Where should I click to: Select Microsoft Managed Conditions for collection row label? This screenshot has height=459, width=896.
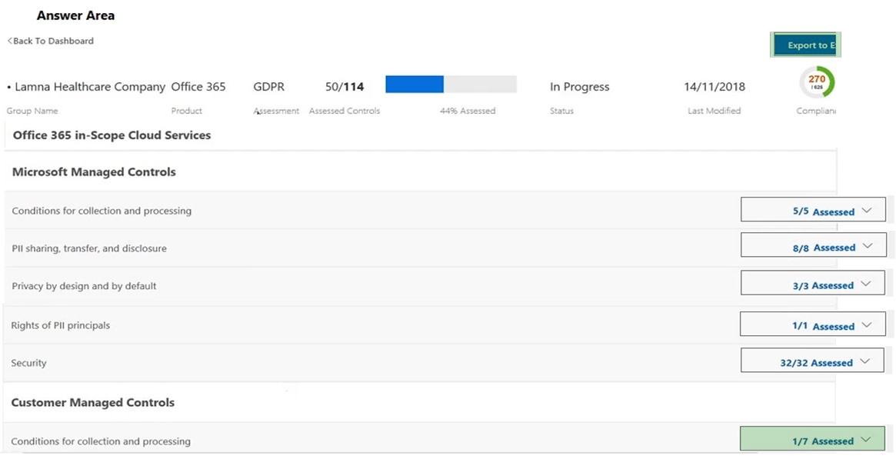coord(102,211)
